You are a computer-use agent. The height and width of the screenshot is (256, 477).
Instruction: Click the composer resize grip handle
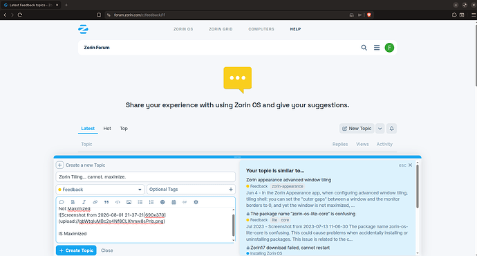pos(238,157)
